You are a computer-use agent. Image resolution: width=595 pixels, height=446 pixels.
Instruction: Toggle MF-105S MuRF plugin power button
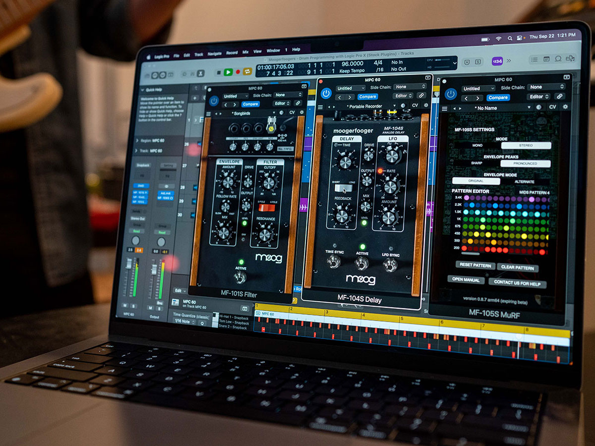pos(451,94)
